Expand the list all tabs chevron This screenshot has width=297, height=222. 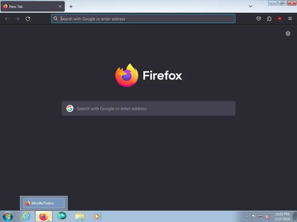pyautogui.click(x=250, y=6)
